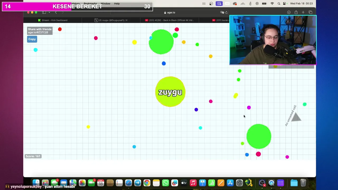Screen dimensions: 338x190
Task: Click the Copy button under Share with friends
Action: pos(32,39)
